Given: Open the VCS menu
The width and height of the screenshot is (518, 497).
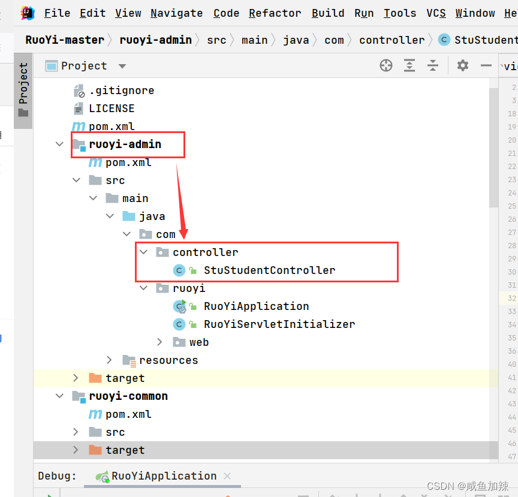Looking at the screenshot, I should click(x=436, y=13).
